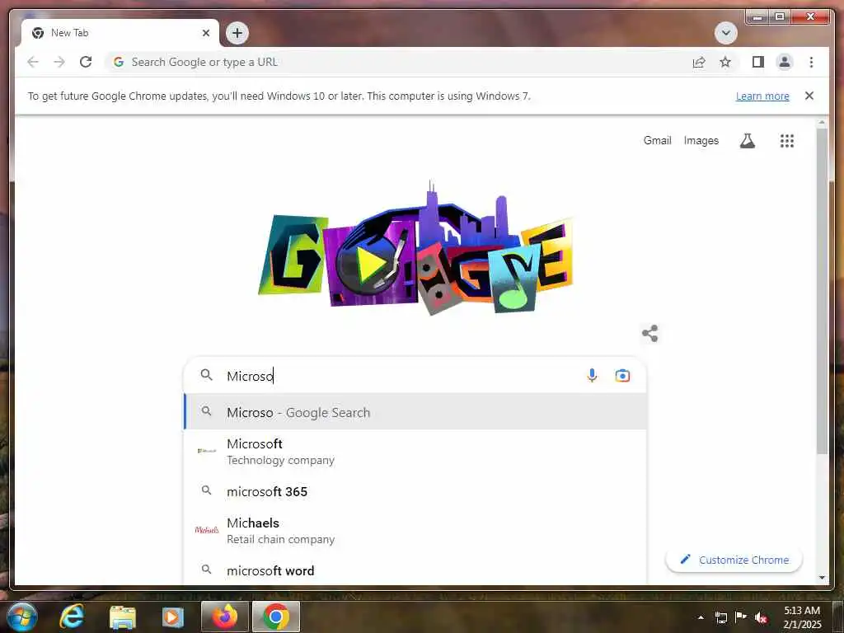Viewport: 844px width, 633px height.
Task: Select the Microsoft Technology company suggestion
Action: pos(415,451)
